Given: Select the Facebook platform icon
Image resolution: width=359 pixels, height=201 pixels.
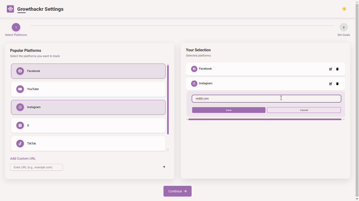Looking at the screenshot, I should click(20, 71).
